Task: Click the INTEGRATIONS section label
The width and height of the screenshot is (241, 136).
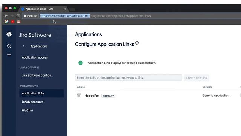Action: point(29,86)
